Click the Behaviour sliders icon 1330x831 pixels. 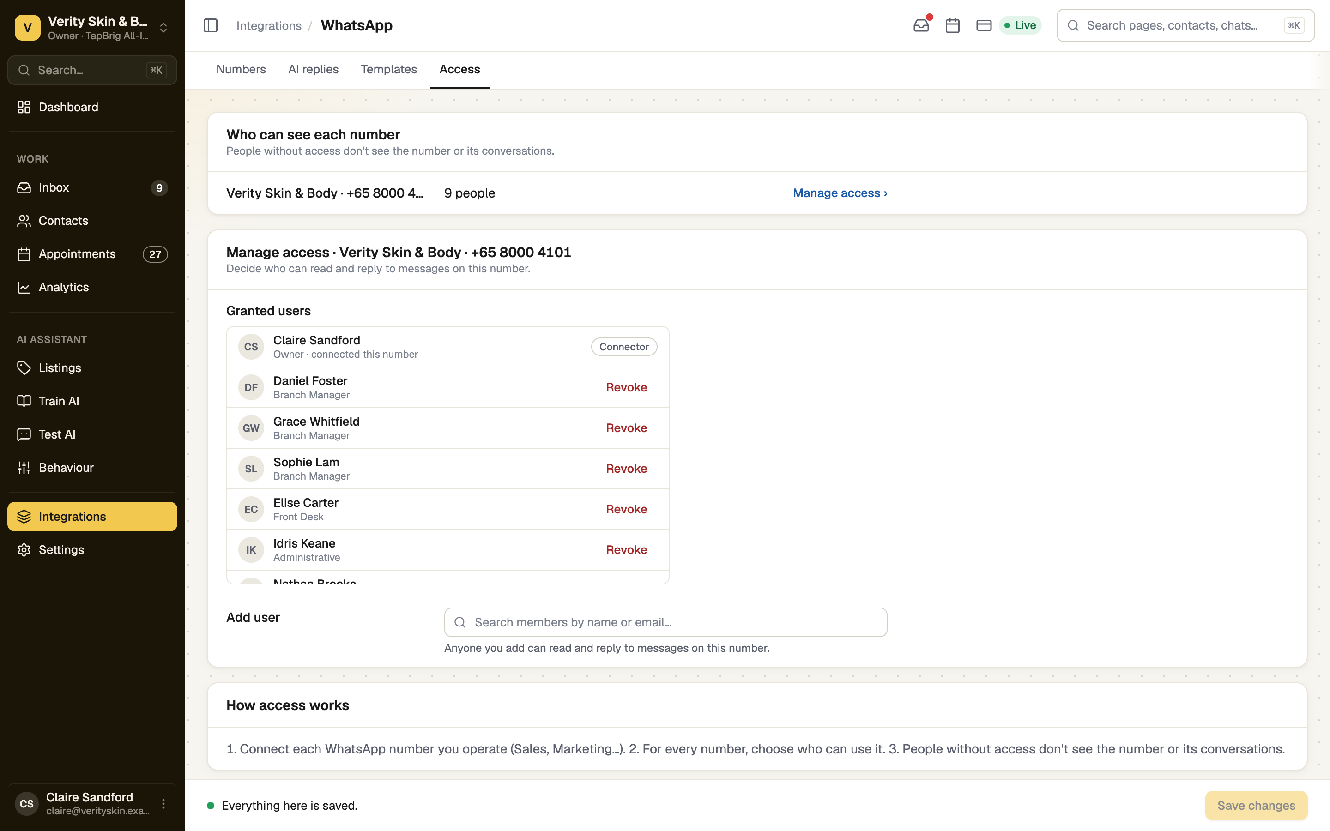pos(24,468)
